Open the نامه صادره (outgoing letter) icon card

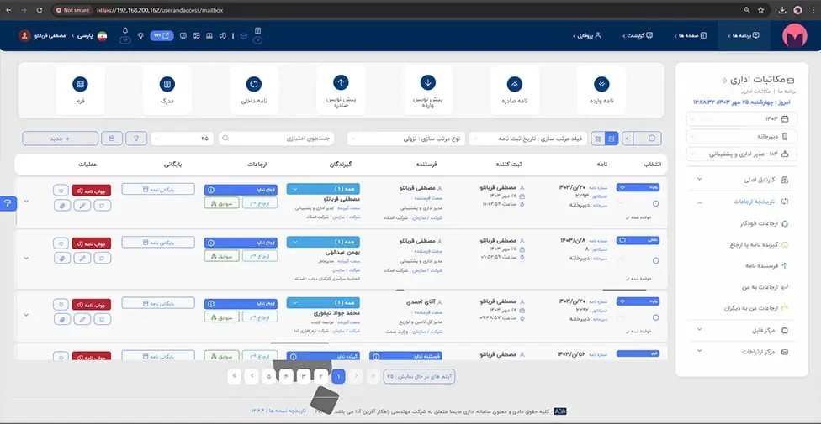coord(515,90)
